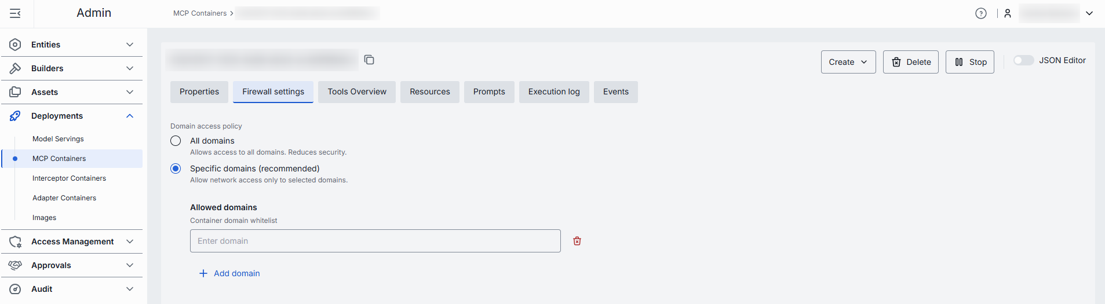
Task: Open Interceptor Containers in the sidebar
Action: click(x=69, y=178)
